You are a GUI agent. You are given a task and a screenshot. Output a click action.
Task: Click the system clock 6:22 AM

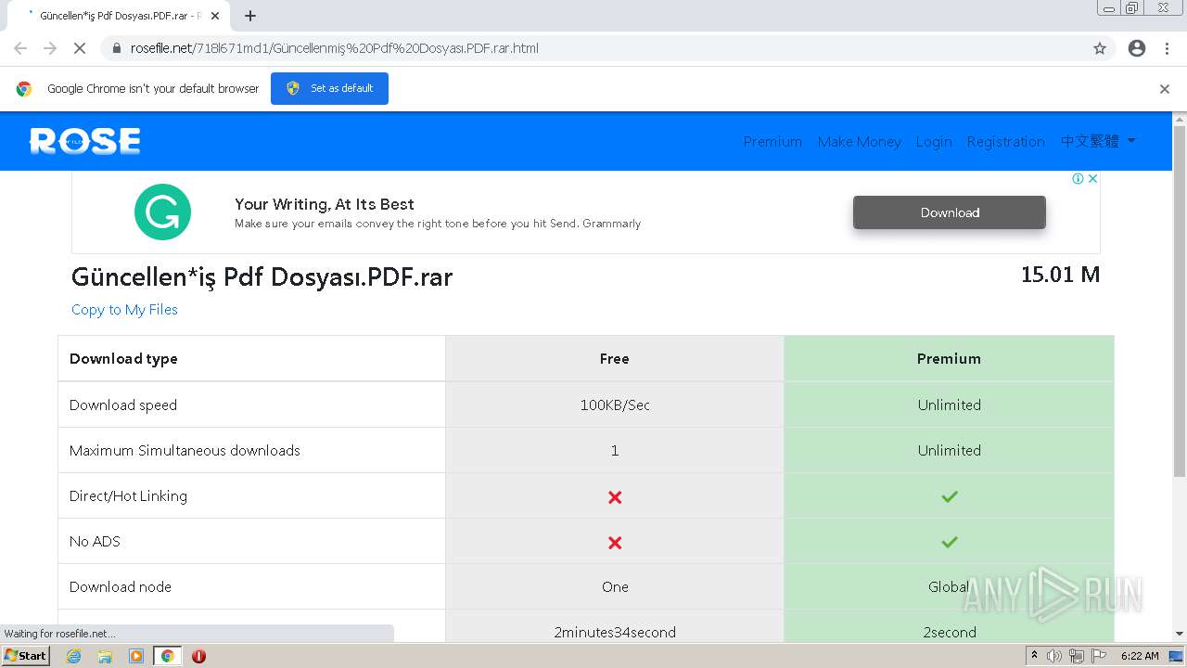pyautogui.click(x=1140, y=656)
